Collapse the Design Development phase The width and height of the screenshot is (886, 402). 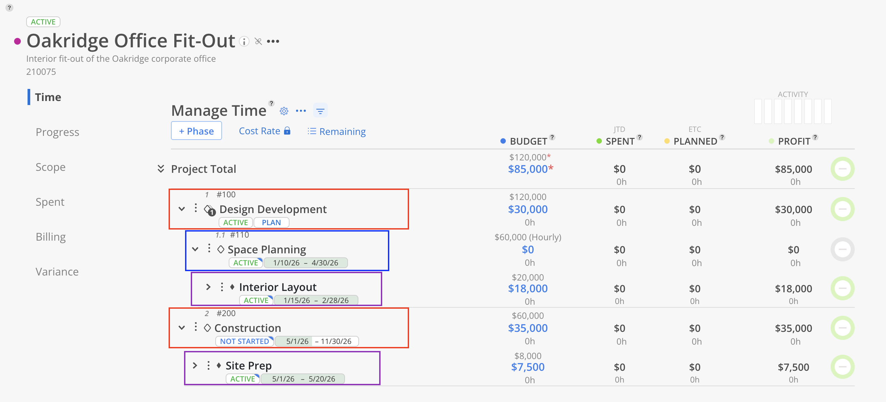[182, 209]
